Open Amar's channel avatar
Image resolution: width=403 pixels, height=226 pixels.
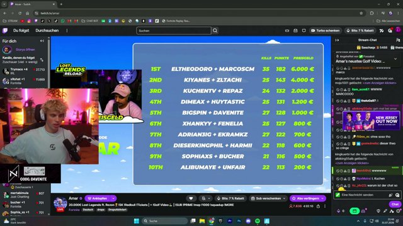pos(60,203)
